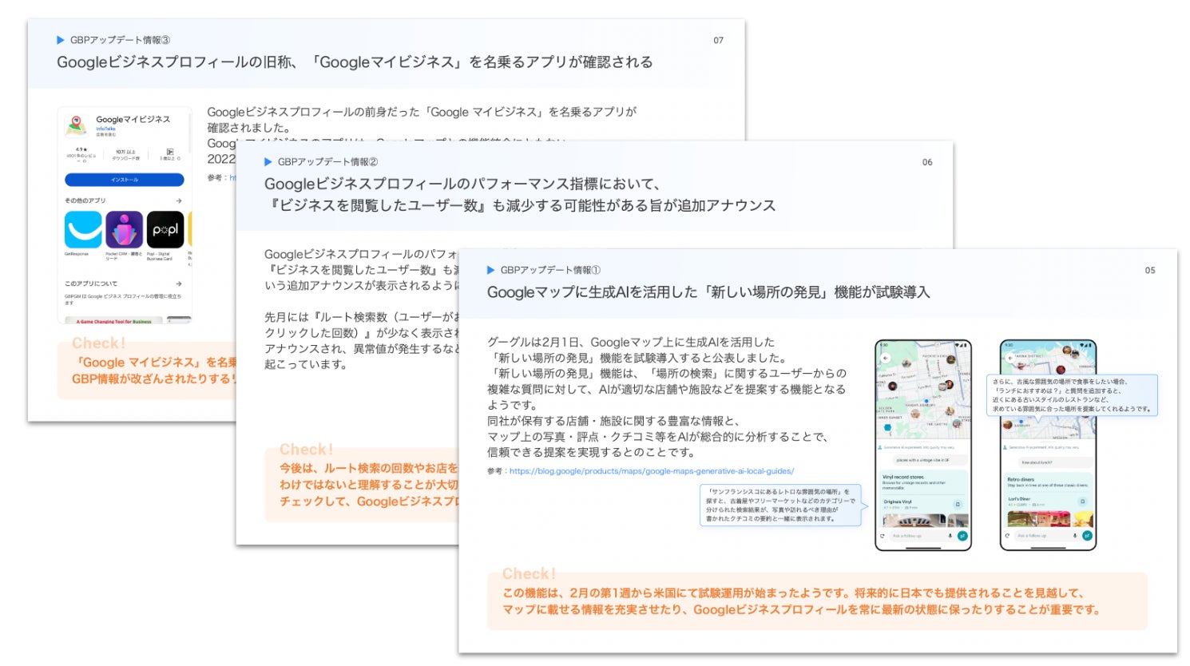Open the Popl app icon
Screen dimensions: 1190x666
click(165, 230)
